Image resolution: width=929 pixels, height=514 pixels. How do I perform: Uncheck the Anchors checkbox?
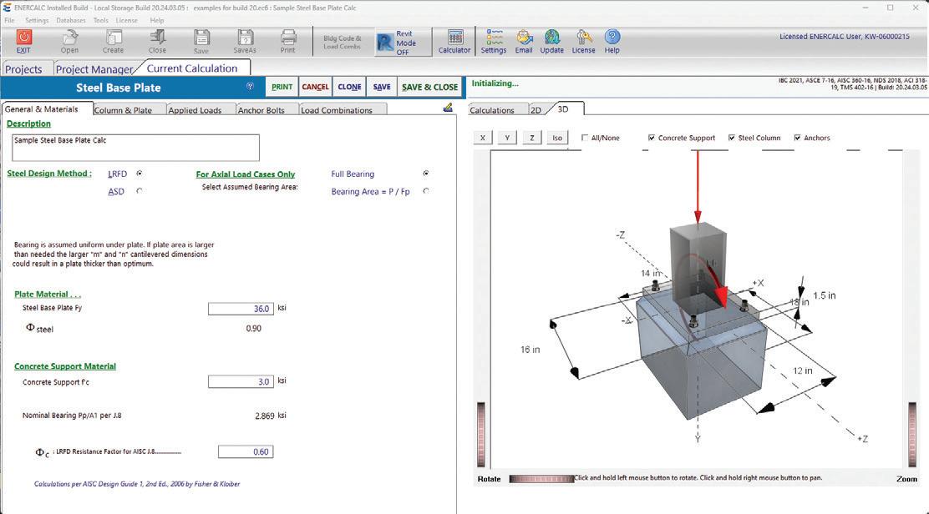798,138
